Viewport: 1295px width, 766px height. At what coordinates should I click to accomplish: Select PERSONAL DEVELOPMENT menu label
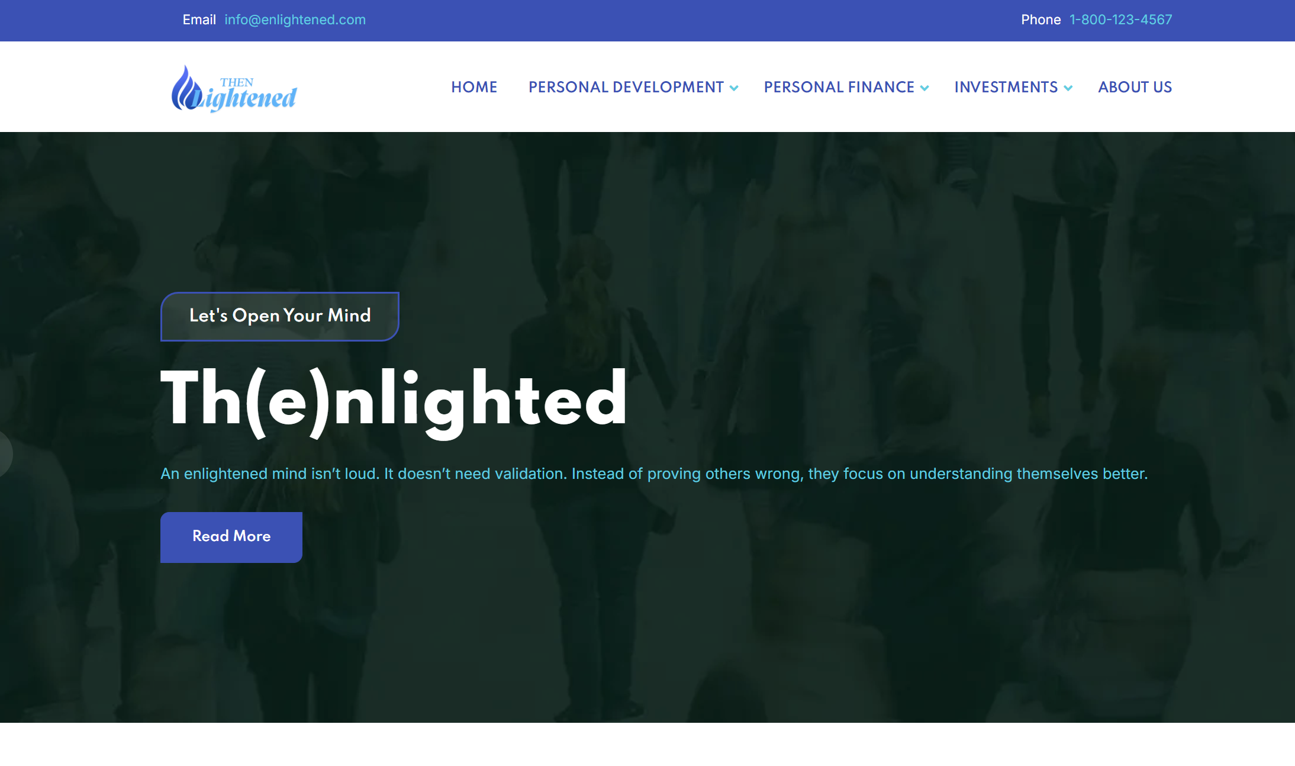point(626,87)
